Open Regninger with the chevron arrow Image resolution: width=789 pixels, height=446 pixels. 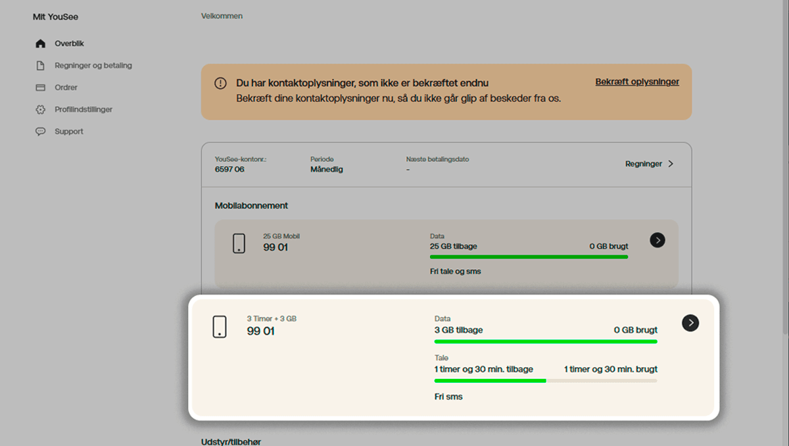click(x=670, y=164)
